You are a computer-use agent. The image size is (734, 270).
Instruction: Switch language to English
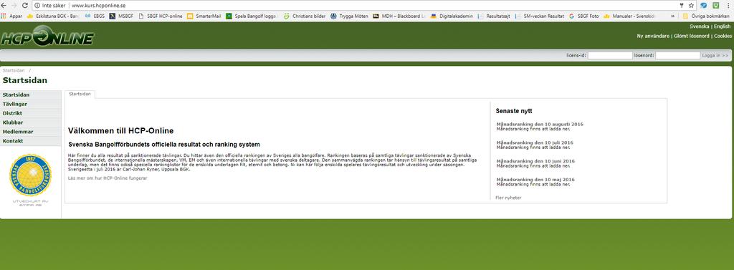(722, 26)
